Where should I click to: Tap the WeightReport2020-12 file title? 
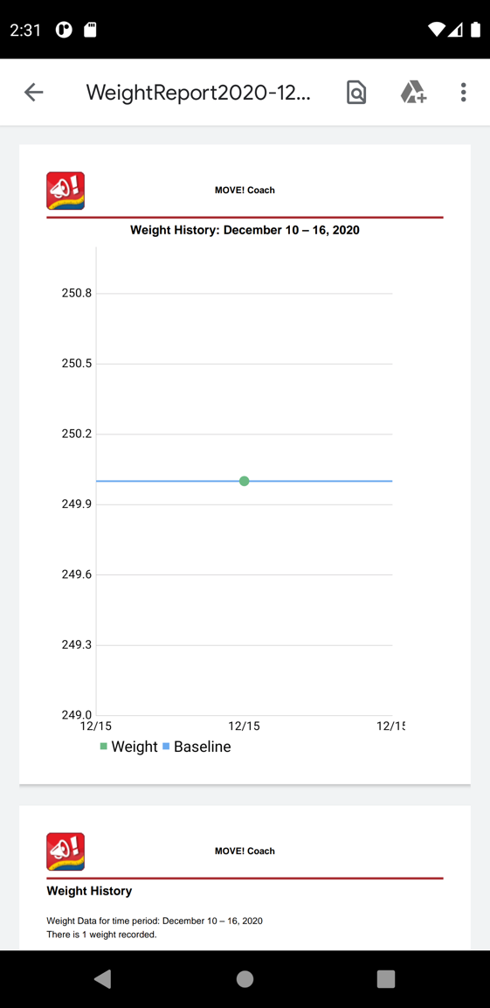[x=199, y=93]
